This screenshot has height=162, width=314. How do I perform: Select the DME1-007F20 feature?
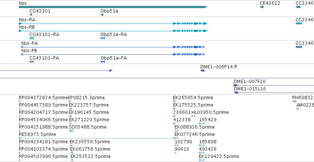(273, 85)
